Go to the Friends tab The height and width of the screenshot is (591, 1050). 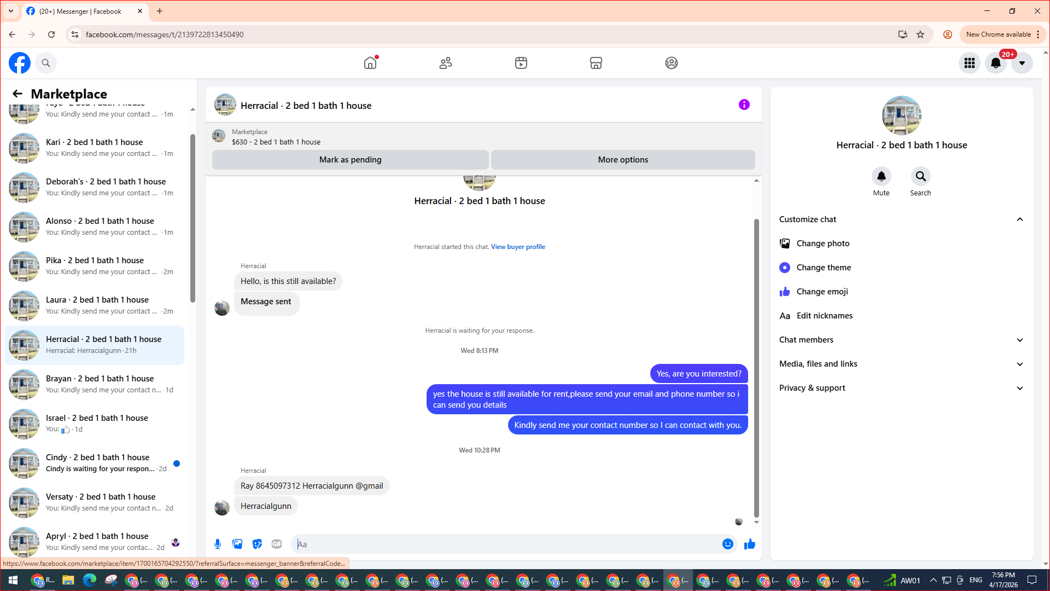pos(446,63)
